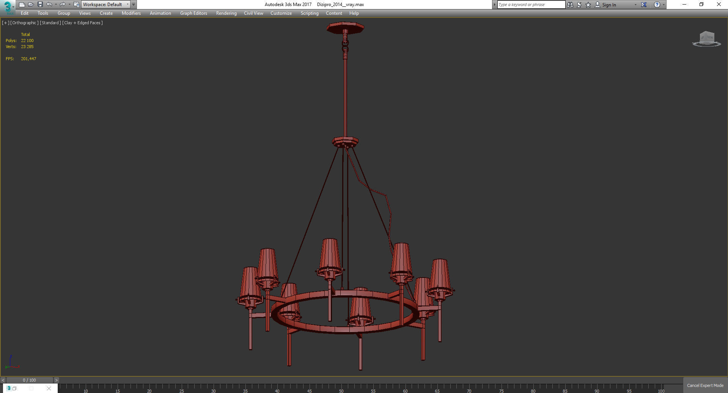This screenshot has height=393, width=728.
Task: Create a new scene file
Action: tap(22, 5)
